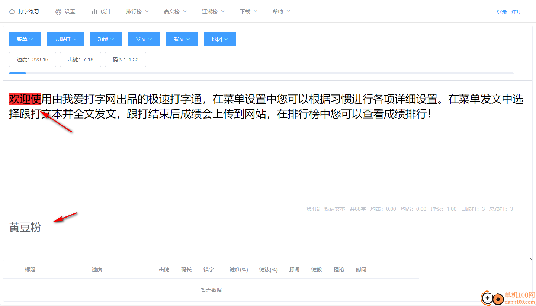Click the 键数 column header
This screenshot has height=306, width=536.
[x=317, y=270]
